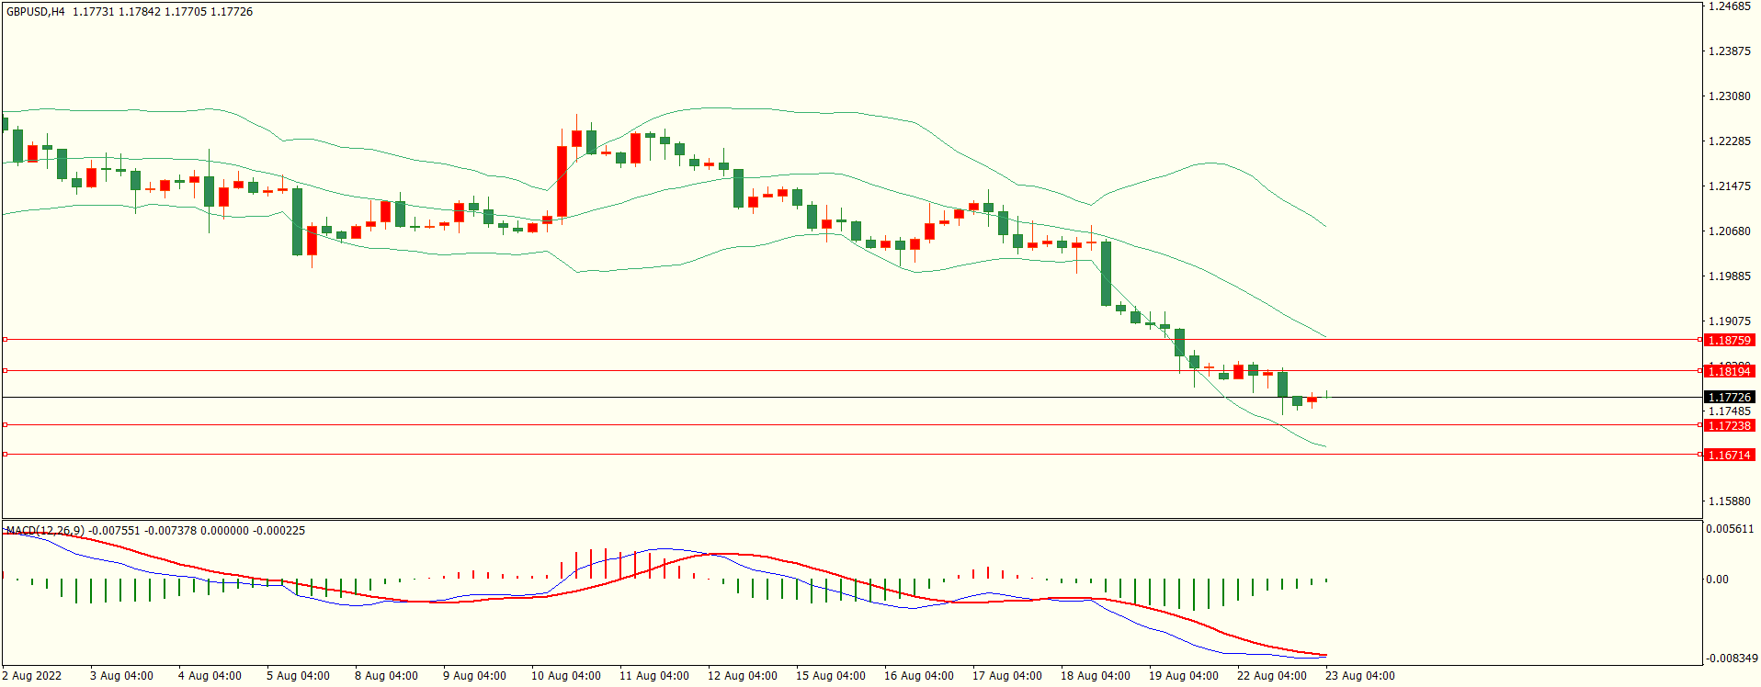Select the horizontal line at 1.18759

(x=852, y=340)
